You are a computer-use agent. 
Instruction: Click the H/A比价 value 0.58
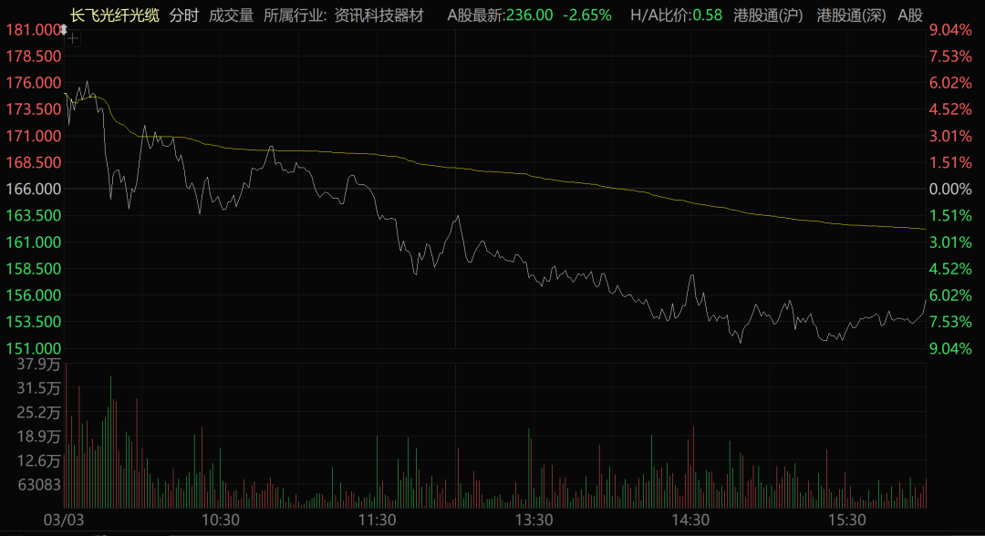[x=708, y=15]
